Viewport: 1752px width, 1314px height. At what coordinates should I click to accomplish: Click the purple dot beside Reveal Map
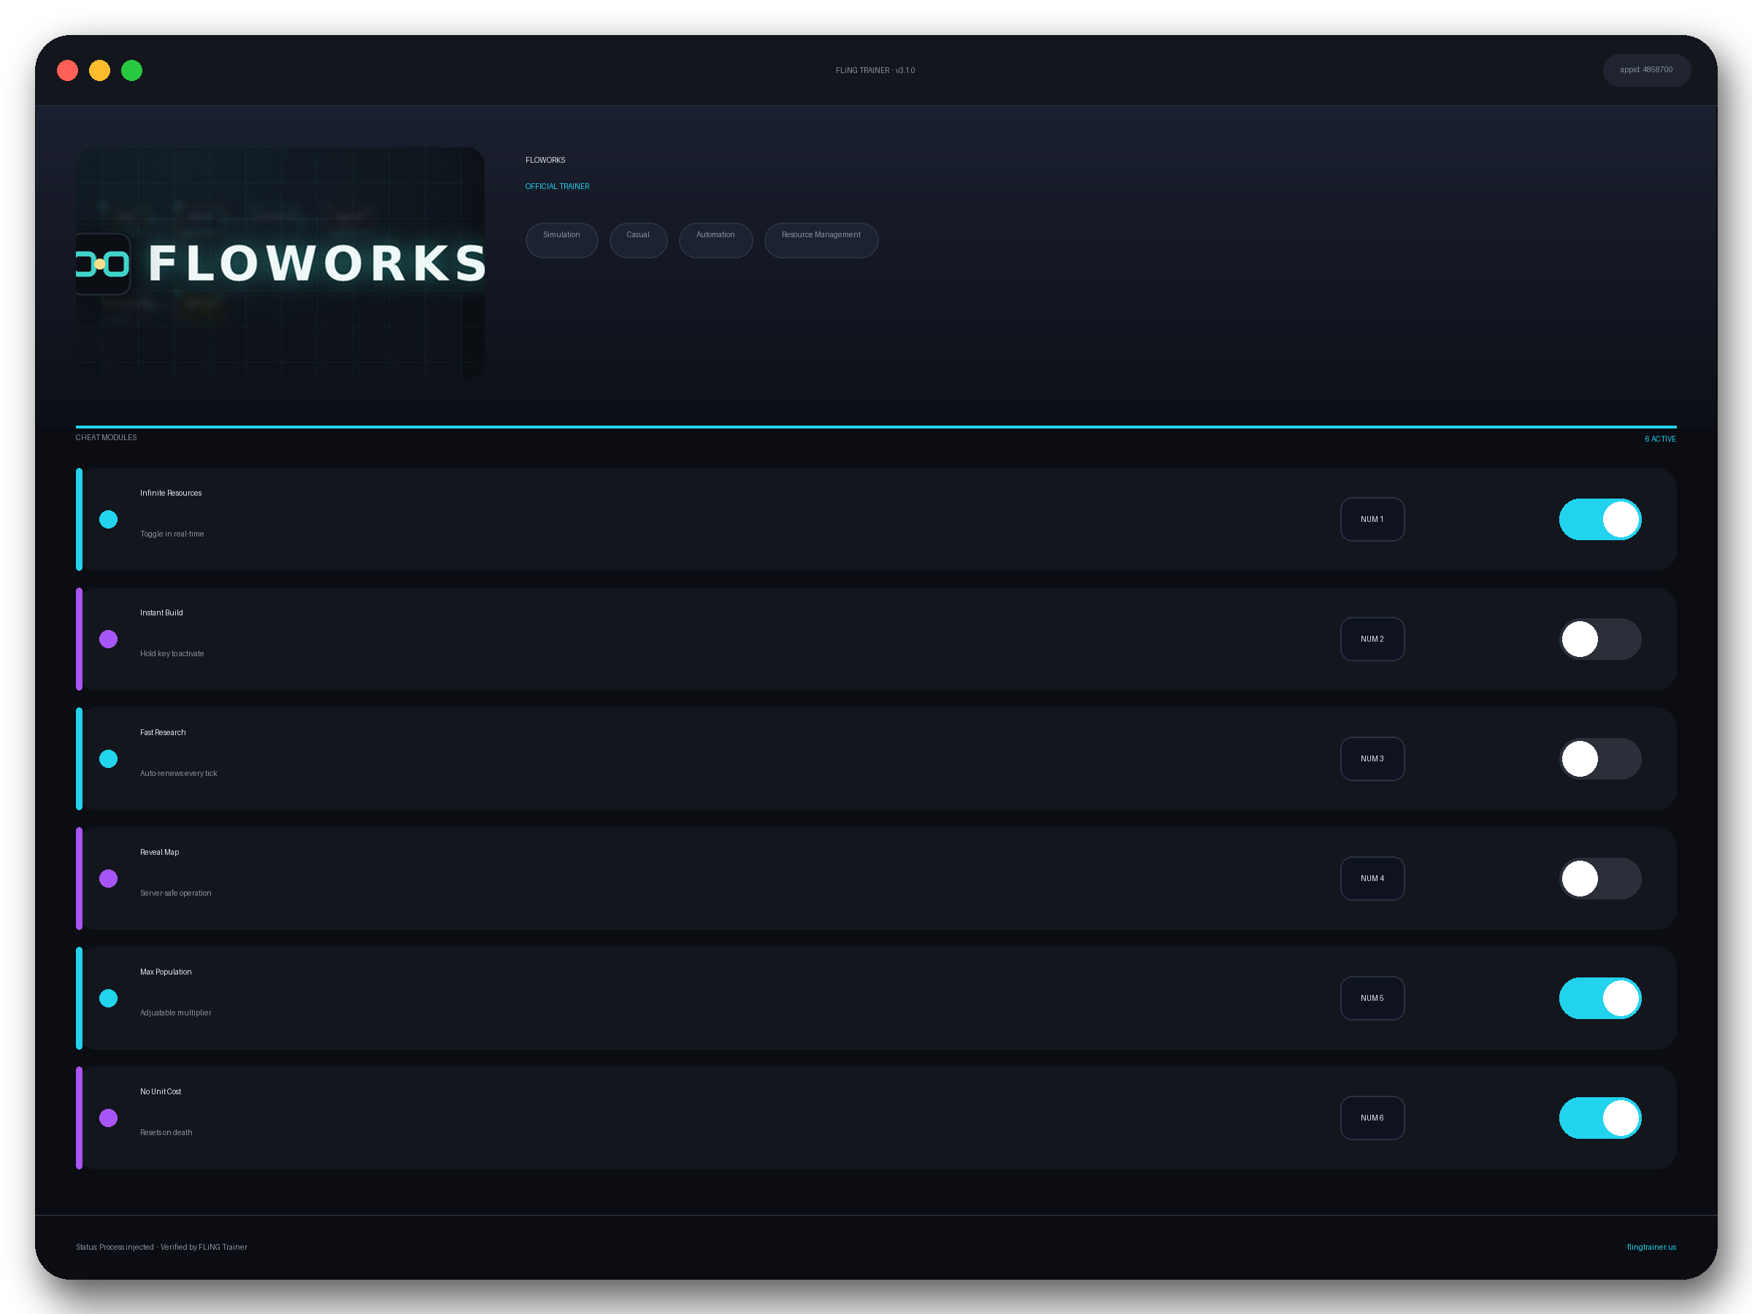coord(109,878)
